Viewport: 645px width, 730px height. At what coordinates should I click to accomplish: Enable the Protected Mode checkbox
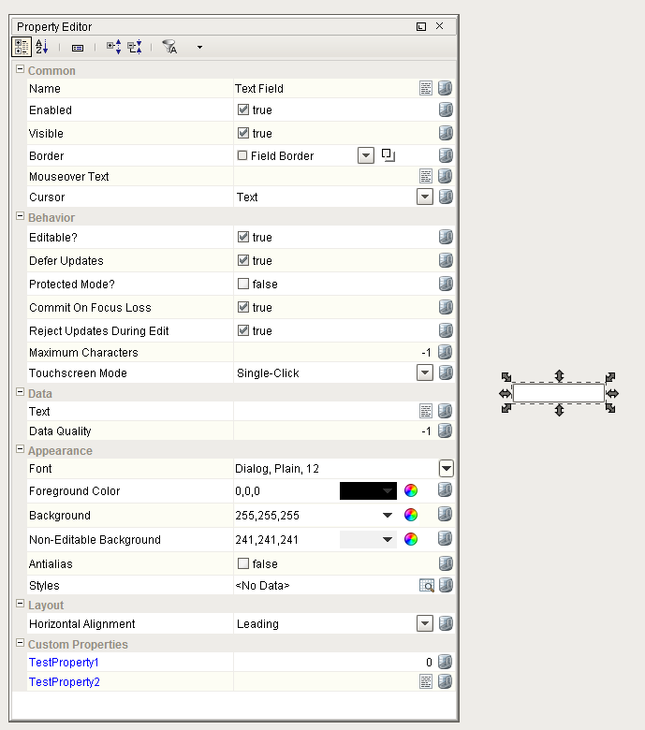243,284
